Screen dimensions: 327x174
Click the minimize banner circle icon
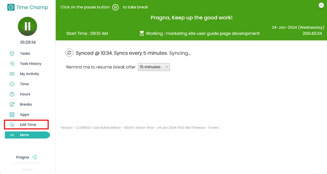(321, 5)
